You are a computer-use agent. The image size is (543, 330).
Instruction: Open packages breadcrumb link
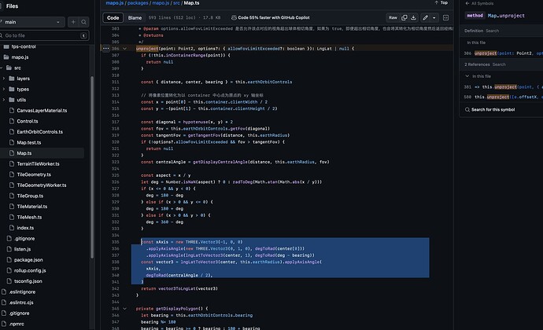pos(138,3)
